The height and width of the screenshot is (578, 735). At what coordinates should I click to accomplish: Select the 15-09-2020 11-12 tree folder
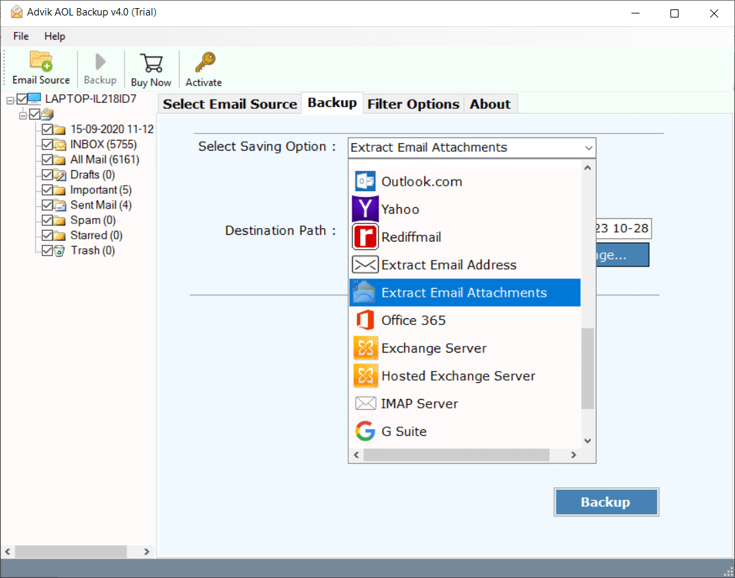click(x=112, y=129)
